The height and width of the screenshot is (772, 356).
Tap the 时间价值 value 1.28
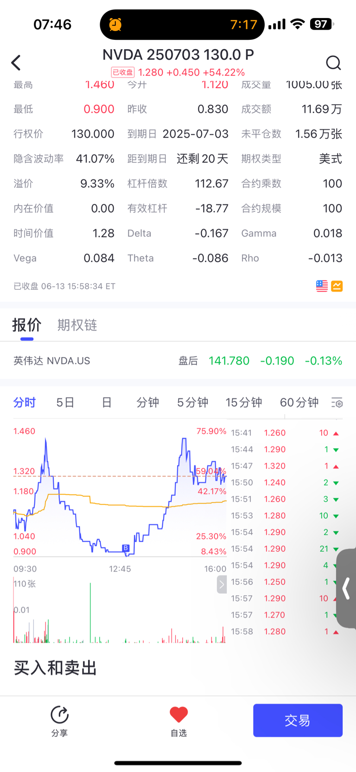coord(103,233)
